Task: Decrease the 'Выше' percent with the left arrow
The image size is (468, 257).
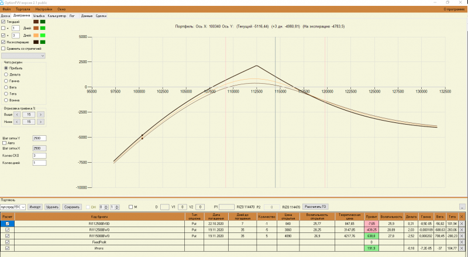Action: coord(17,115)
